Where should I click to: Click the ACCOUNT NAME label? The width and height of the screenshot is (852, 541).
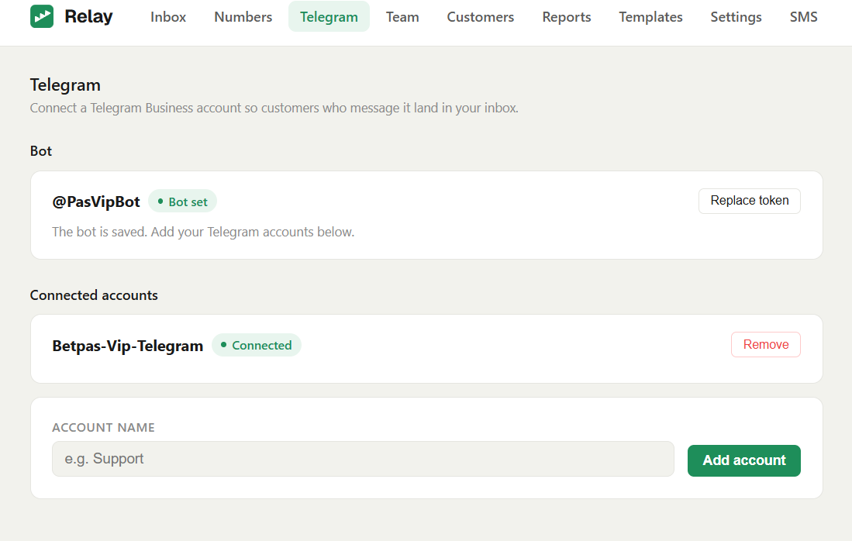[x=103, y=428]
